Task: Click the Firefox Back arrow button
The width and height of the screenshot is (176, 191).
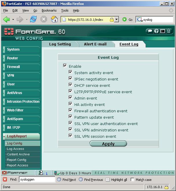Action: 7,19
